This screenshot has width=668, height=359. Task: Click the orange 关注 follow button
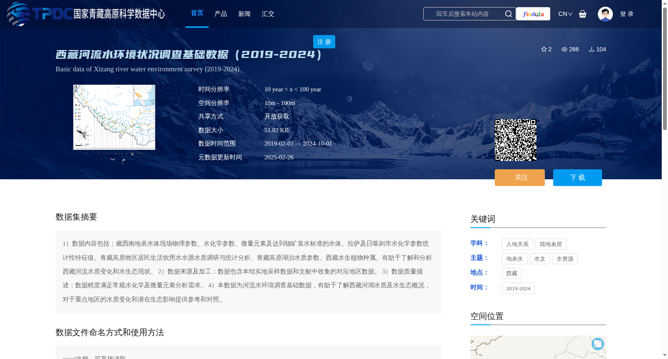coord(520,178)
